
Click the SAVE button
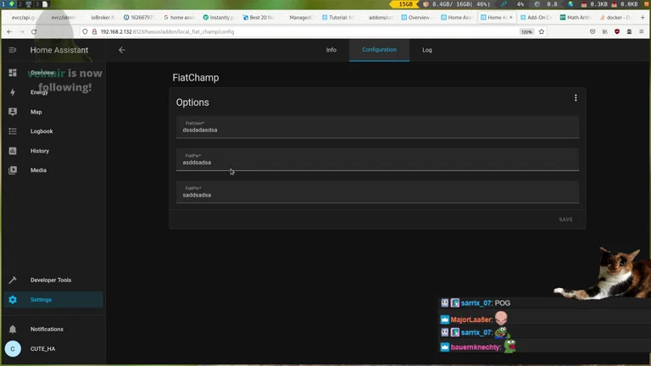565,219
